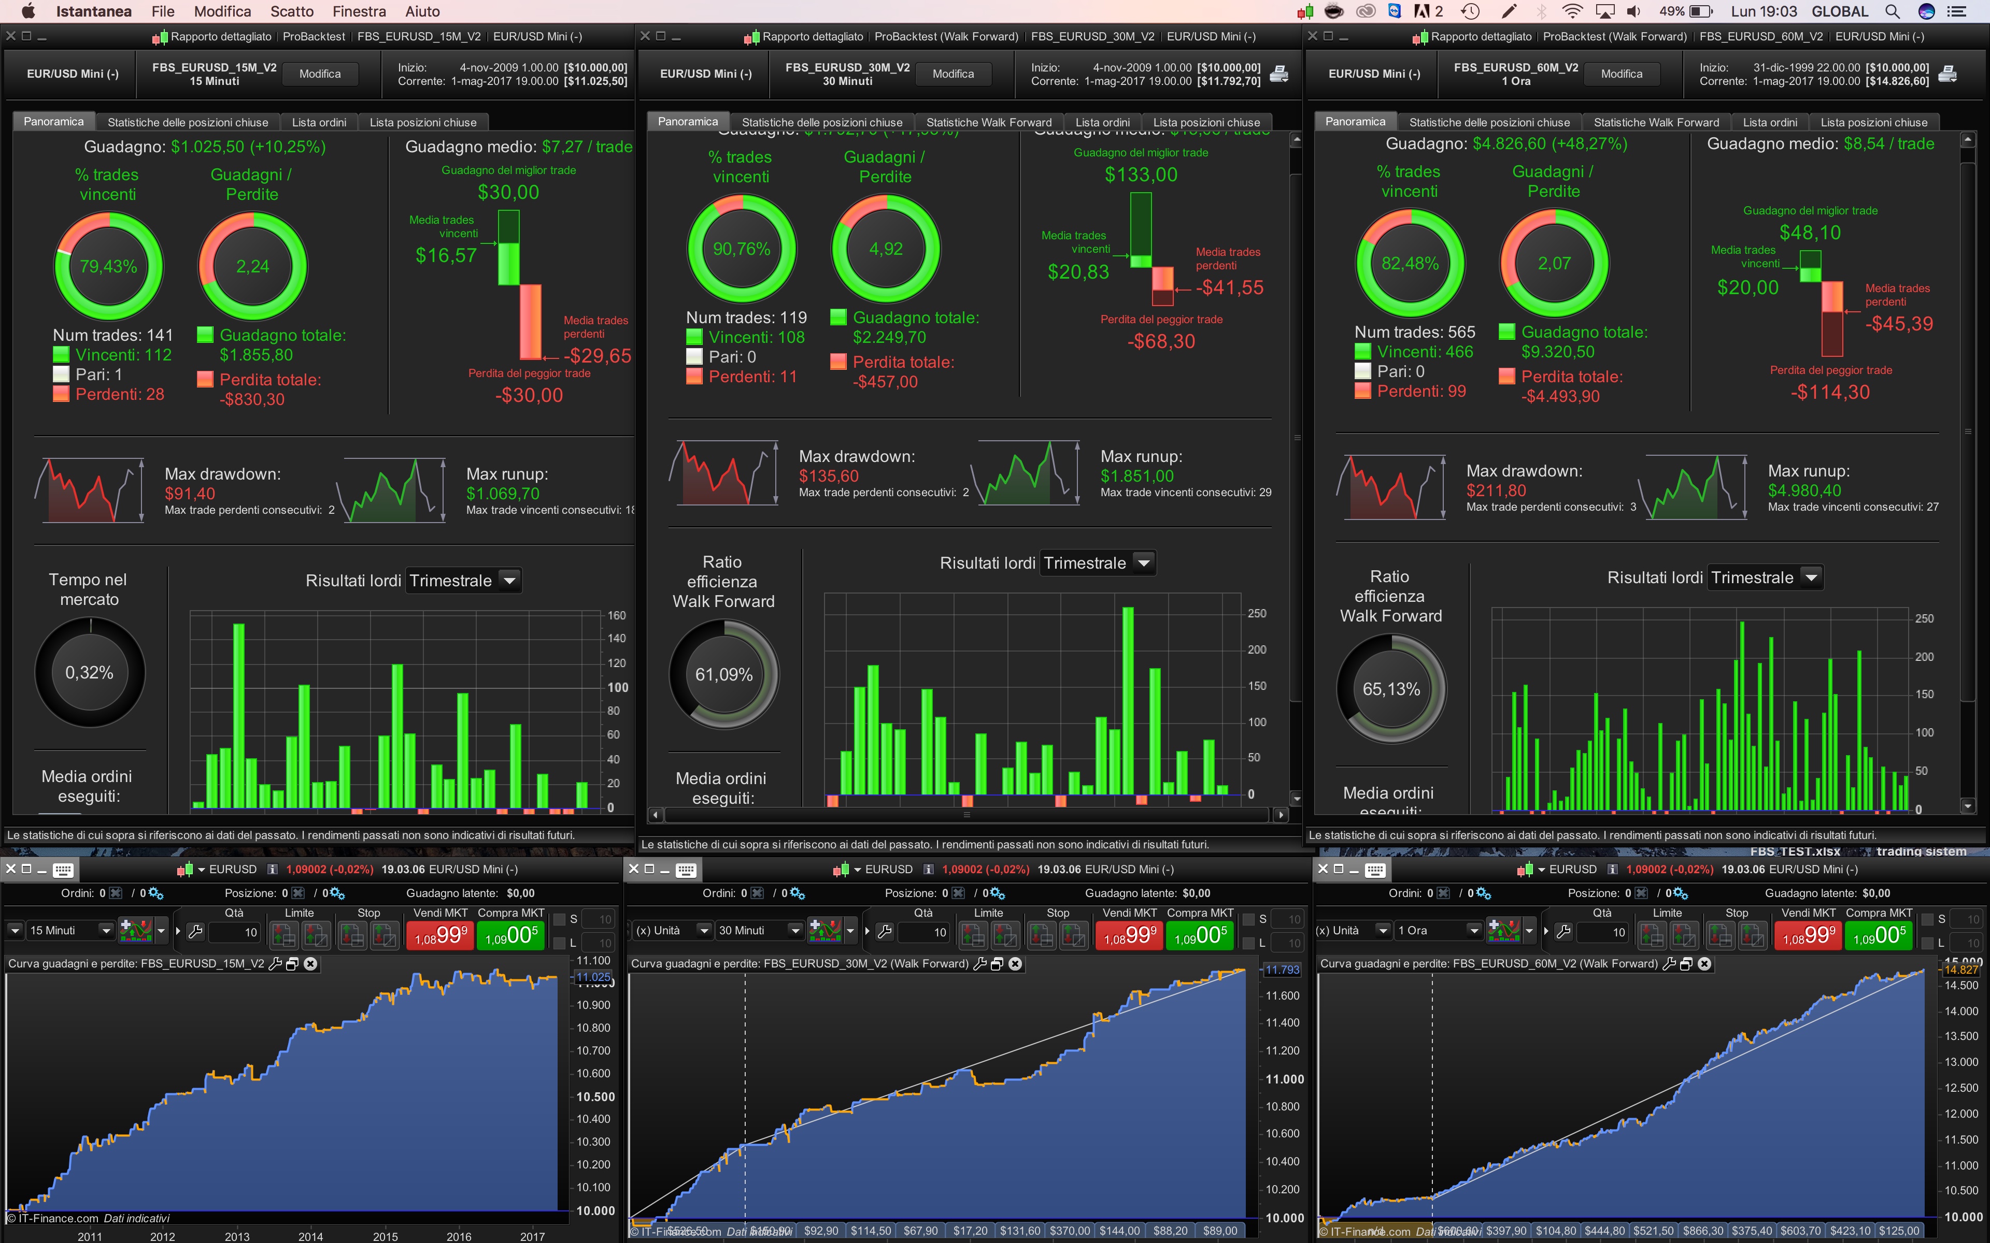
Task: Open Trimestrale dropdown in 15M report
Action: click(509, 581)
